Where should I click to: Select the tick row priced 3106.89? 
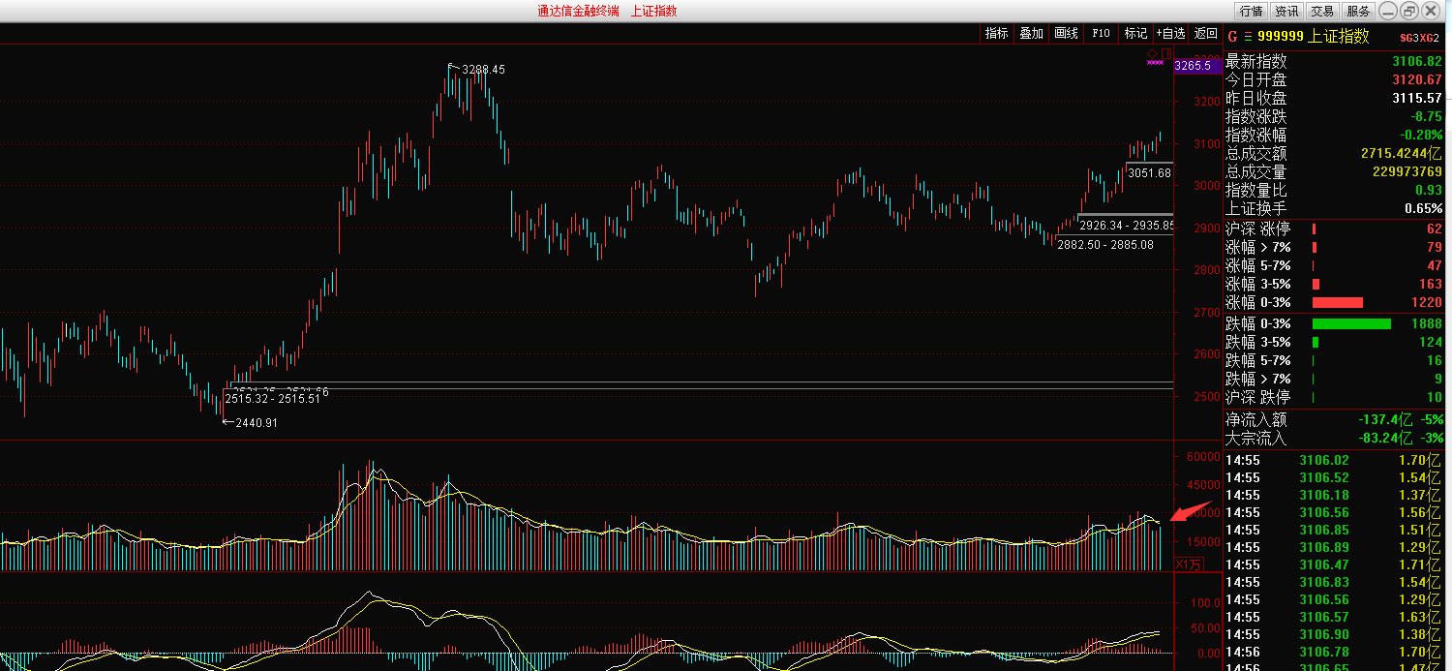point(1336,547)
